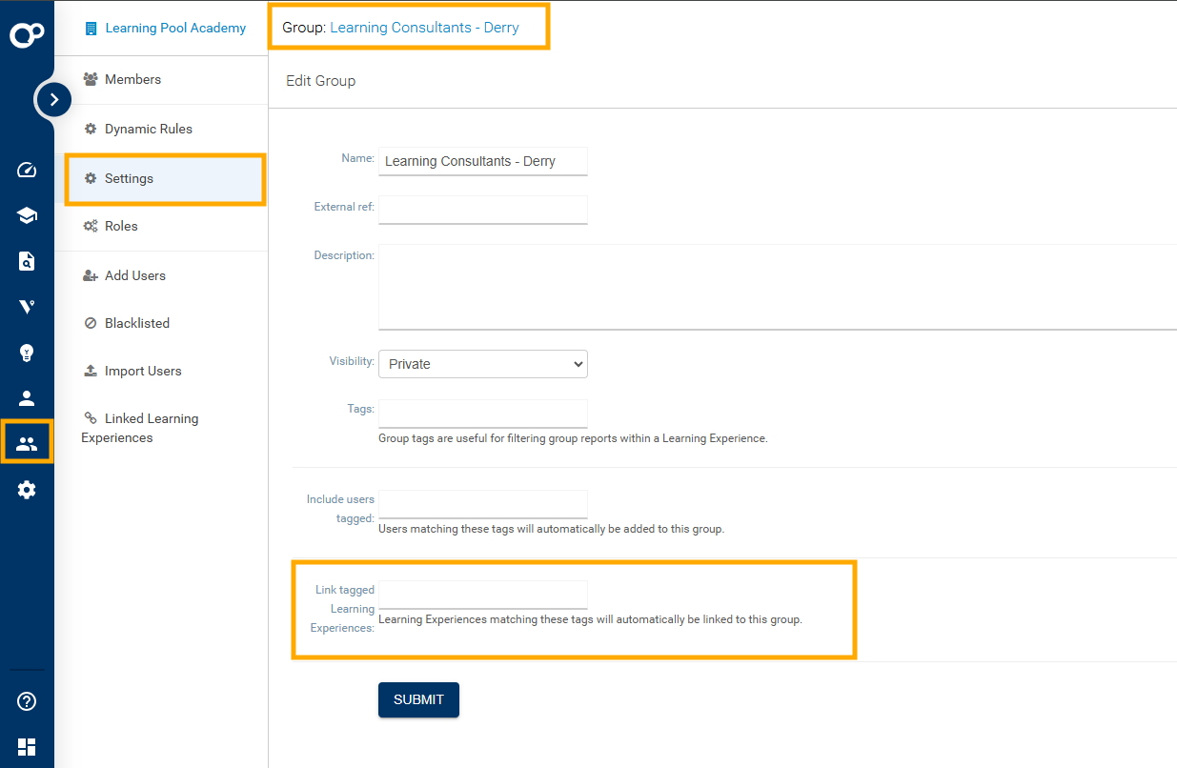Click the Learning Consultants - Derry group link
The image size is (1177, 768).
coord(424,28)
